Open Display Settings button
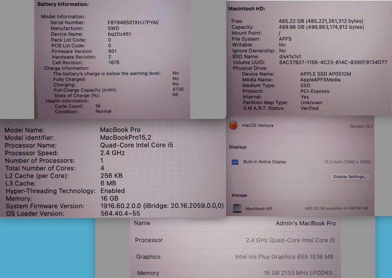The width and height of the screenshot is (392, 278). (x=350, y=177)
